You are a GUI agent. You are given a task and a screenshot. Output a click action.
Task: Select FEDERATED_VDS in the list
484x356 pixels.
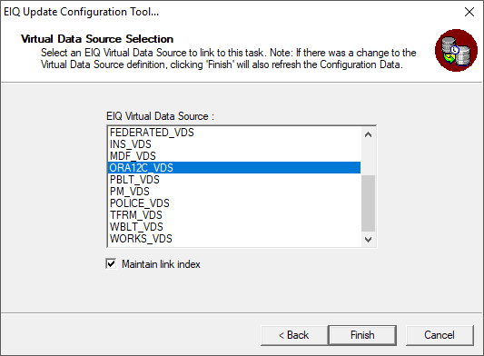point(234,133)
